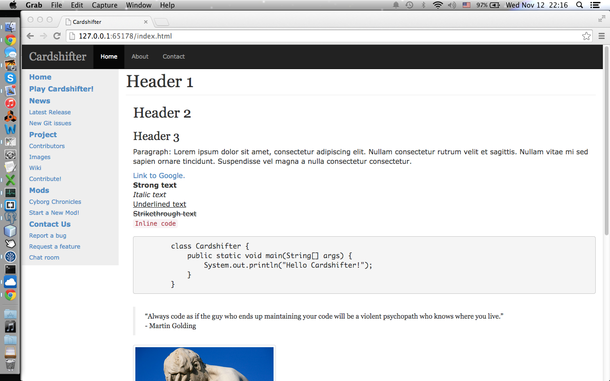Image resolution: width=610 pixels, height=381 pixels.
Task: Open SourceTree from the dock
Action: pyautogui.click(x=10, y=257)
